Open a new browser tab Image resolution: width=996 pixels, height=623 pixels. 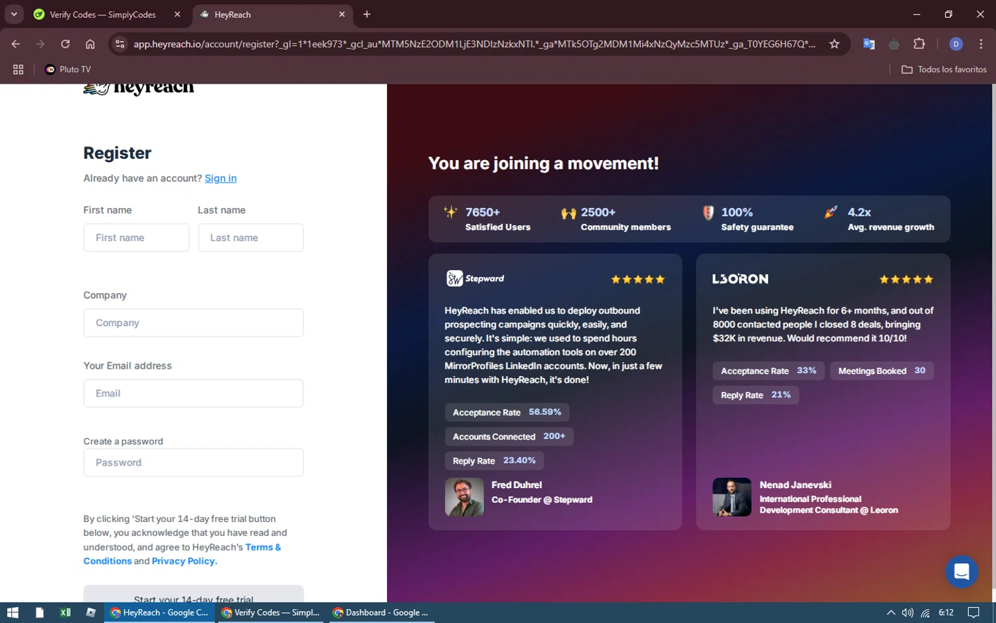tap(367, 14)
